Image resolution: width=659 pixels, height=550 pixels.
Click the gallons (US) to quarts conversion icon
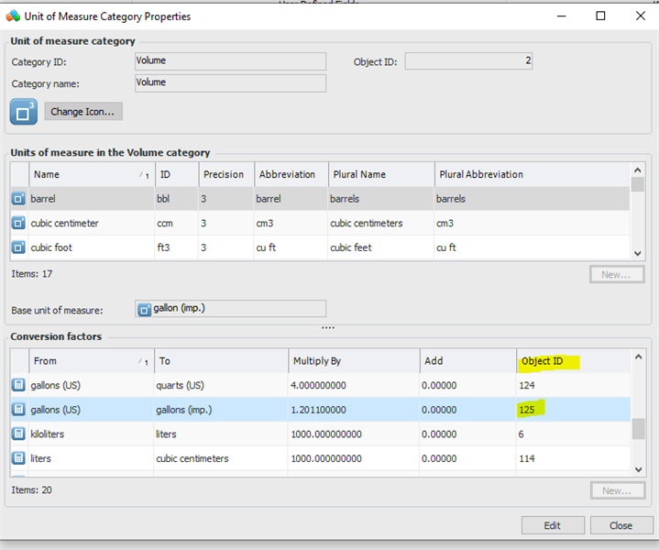tap(18, 386)
